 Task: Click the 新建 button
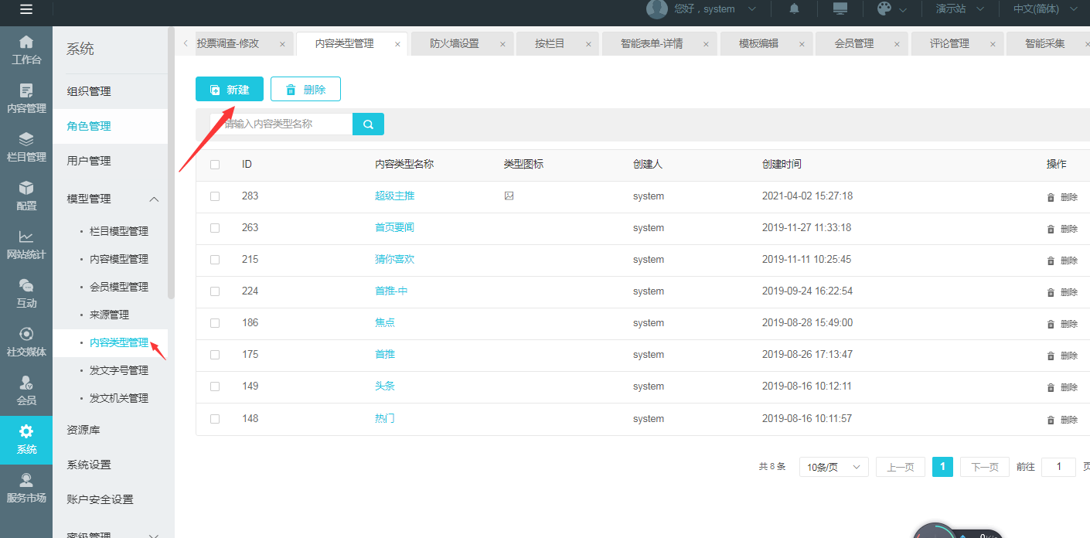(x=230, y=90)
